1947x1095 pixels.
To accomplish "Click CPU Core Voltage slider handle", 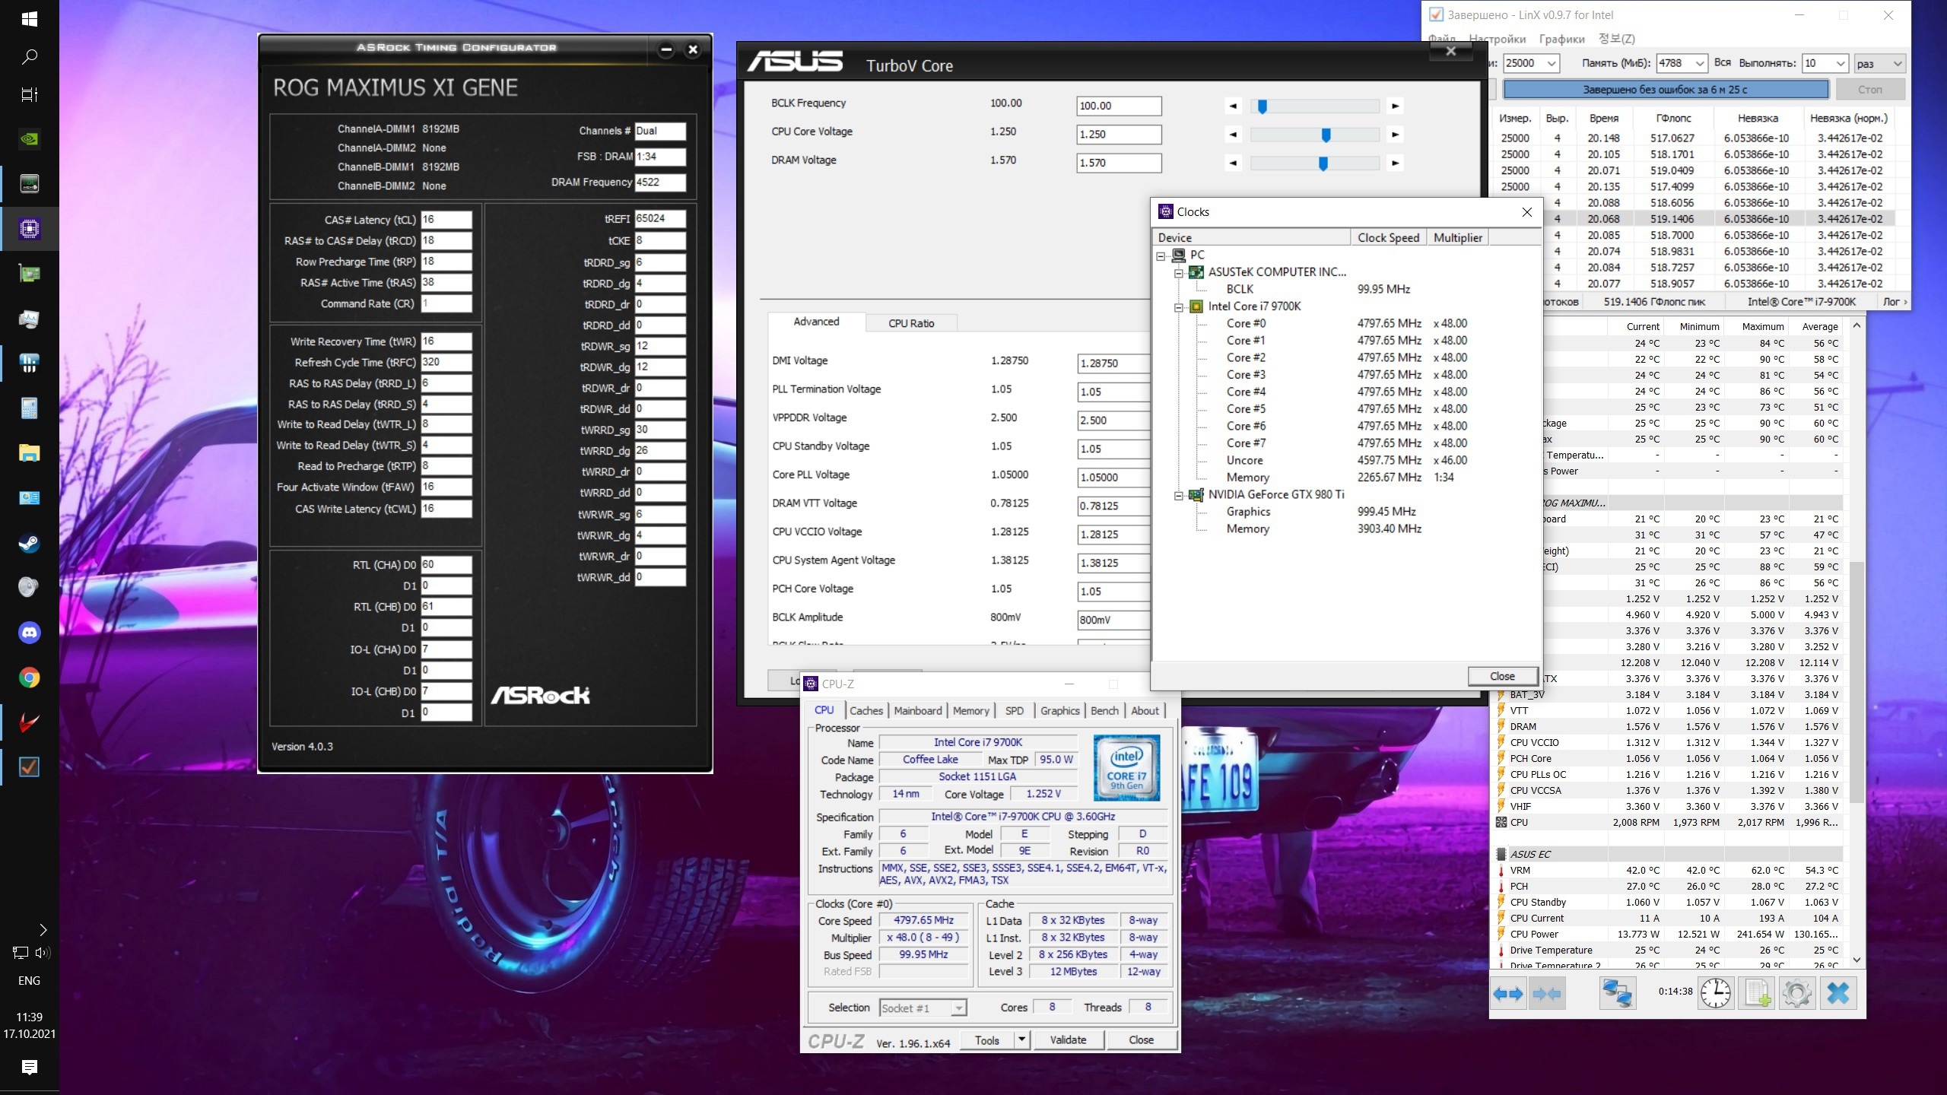I will click(1326, 135).
